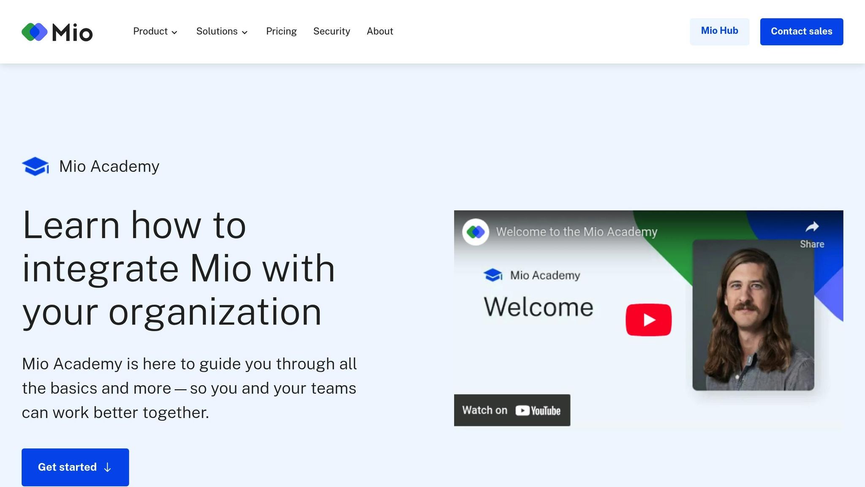
Task: Play the Welcome to the Mio Academy video
Action: tap(648, 320)
